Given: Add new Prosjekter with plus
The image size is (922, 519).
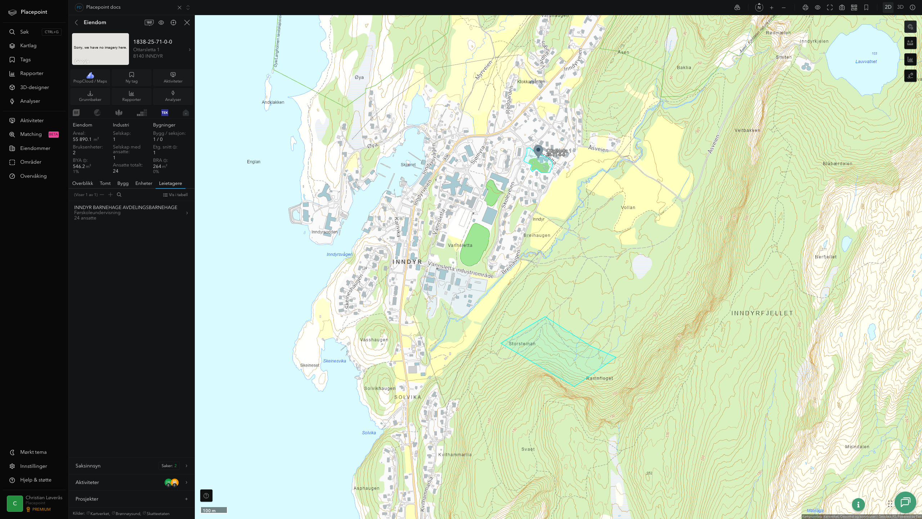Looking at the screenshot, I should (x=186, y=499).
